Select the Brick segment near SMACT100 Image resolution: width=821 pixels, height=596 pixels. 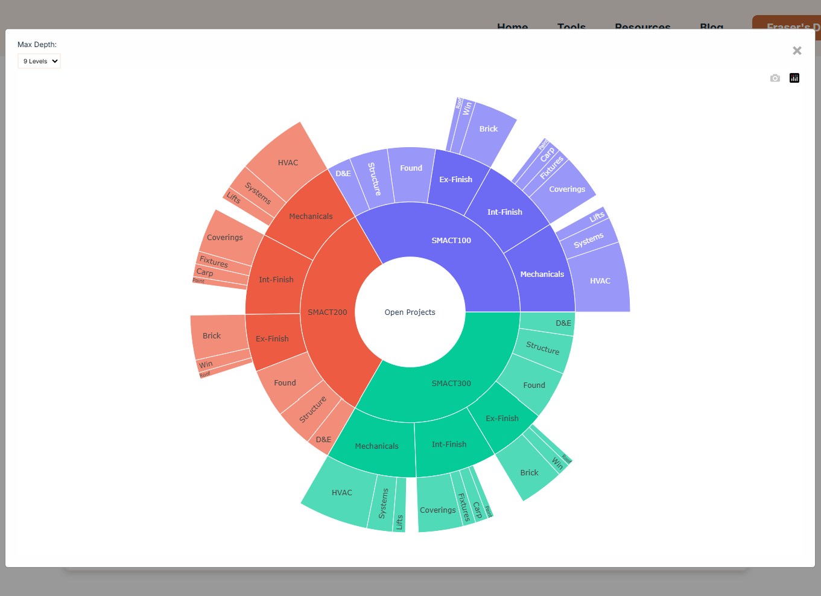coord(489,128)
